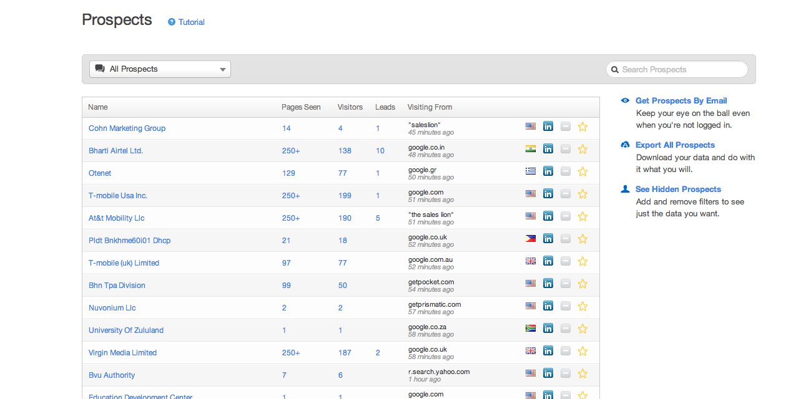Star the Cohn Marketing Group prospect
This screenshot has height=399, width=806.
(582, 127)
